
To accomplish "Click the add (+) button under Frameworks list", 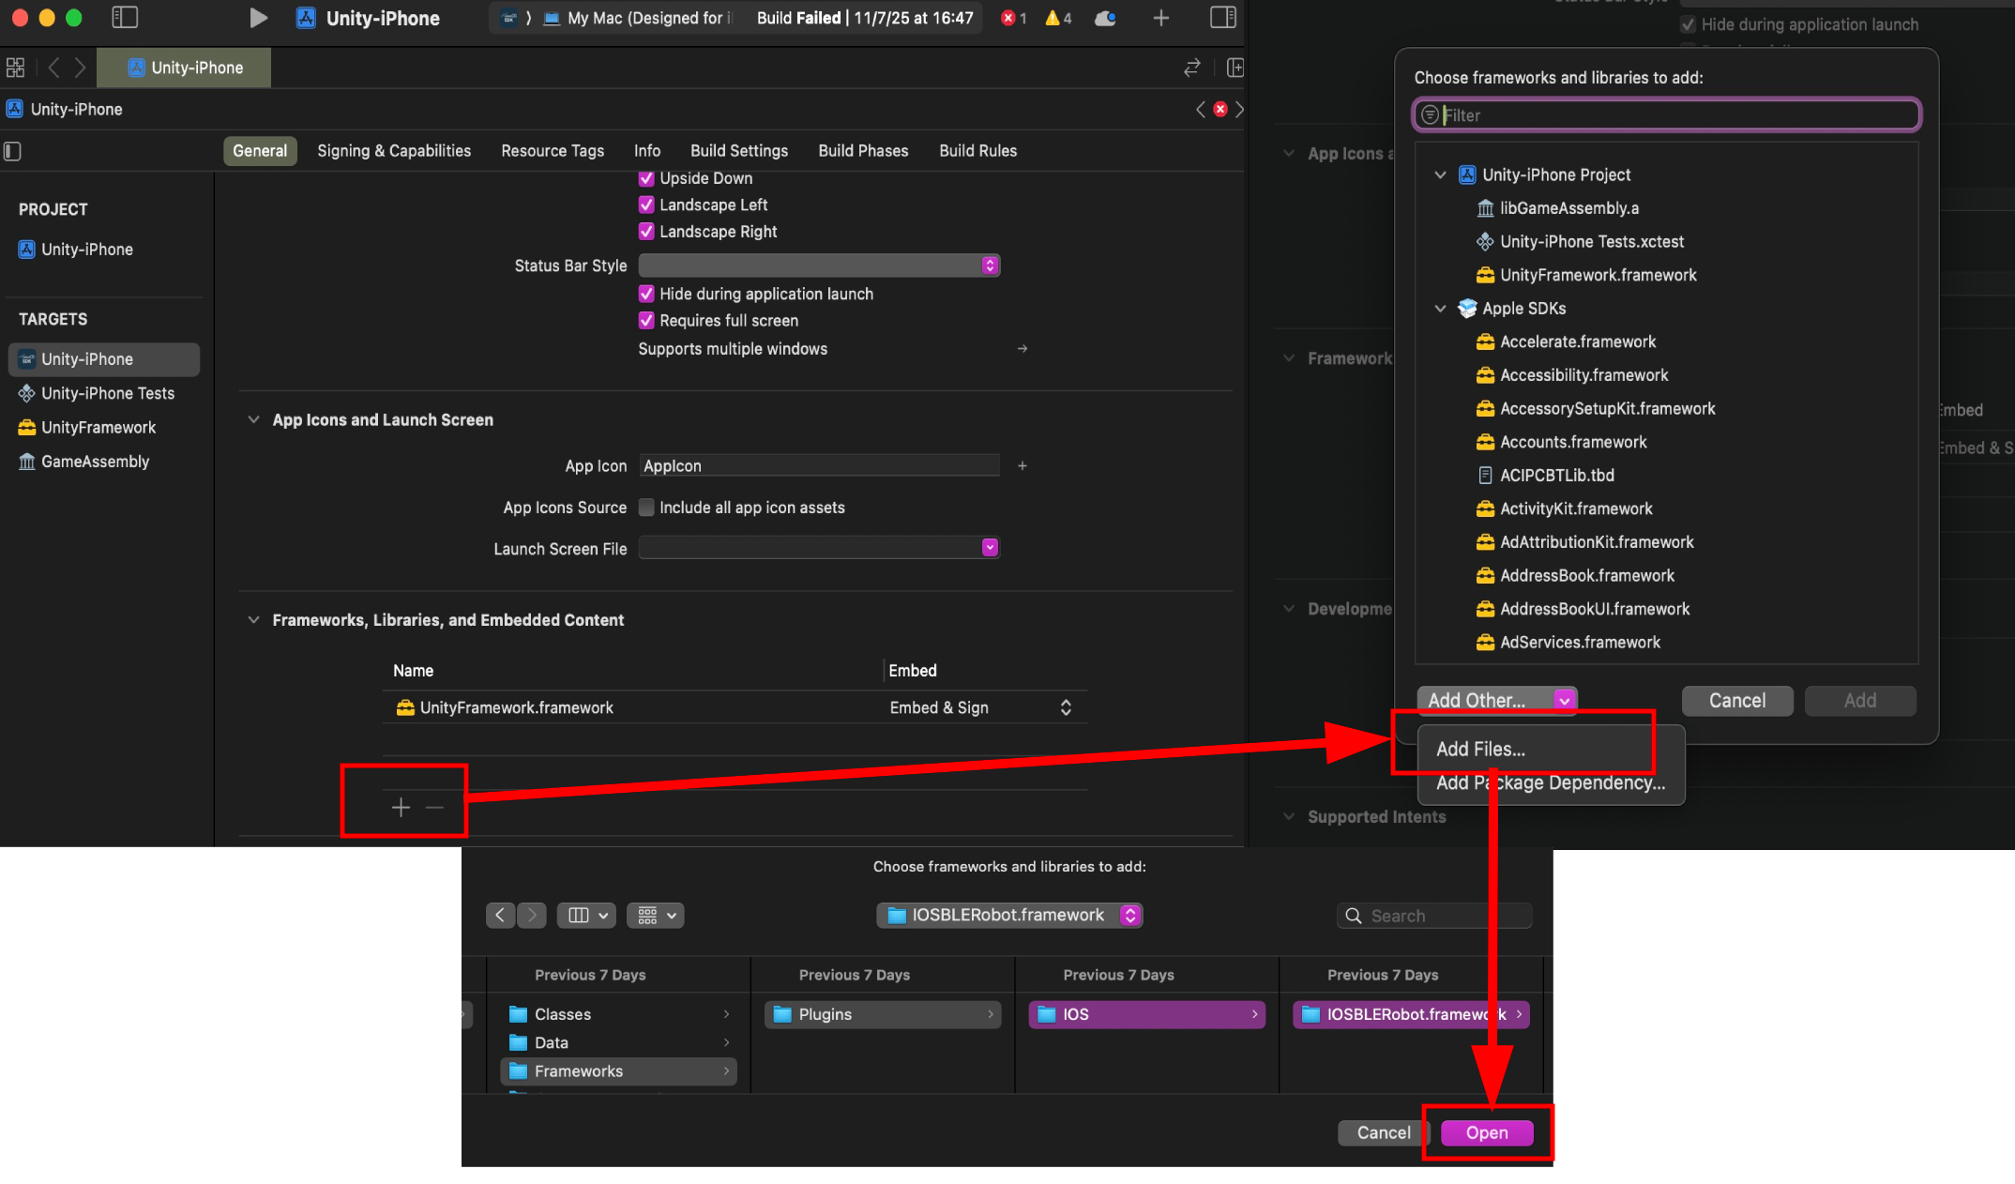I will click(x=400, y=807).
